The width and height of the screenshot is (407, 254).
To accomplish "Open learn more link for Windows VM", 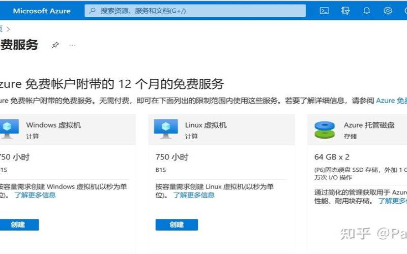I will point(35,195).
